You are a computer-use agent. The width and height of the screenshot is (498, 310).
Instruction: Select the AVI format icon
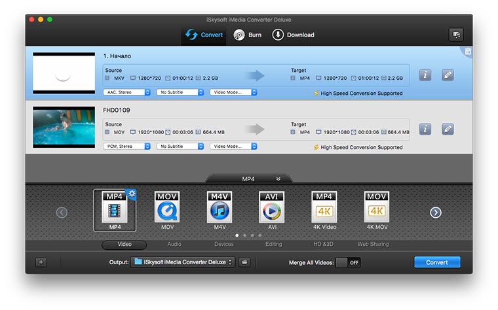[271, 208]
